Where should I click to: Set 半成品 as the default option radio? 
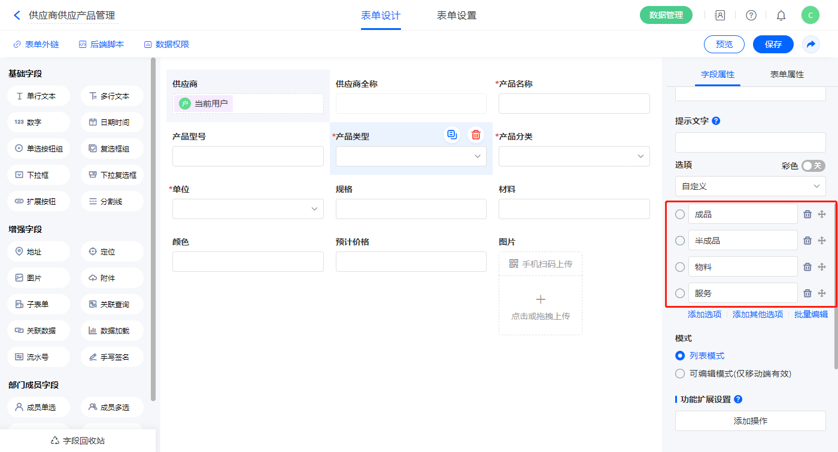pyautogui.click(x=680, y=241)
